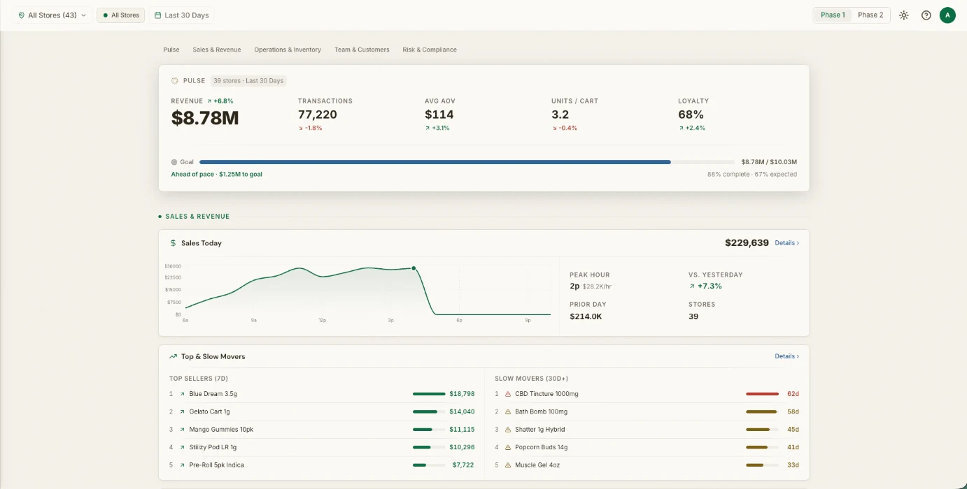
Task: Toggle the All Stores filter chip
Action: tap(121, 15)
